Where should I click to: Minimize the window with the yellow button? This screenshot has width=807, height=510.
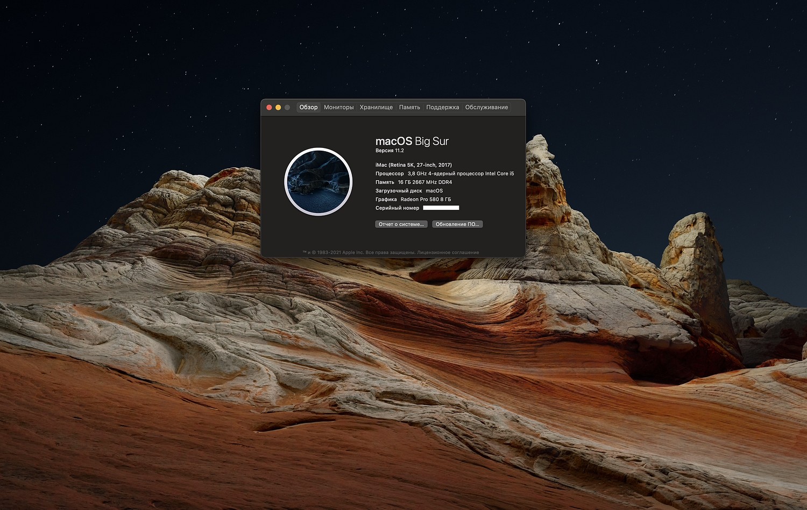pyautogui.click(x=278, y=108)
